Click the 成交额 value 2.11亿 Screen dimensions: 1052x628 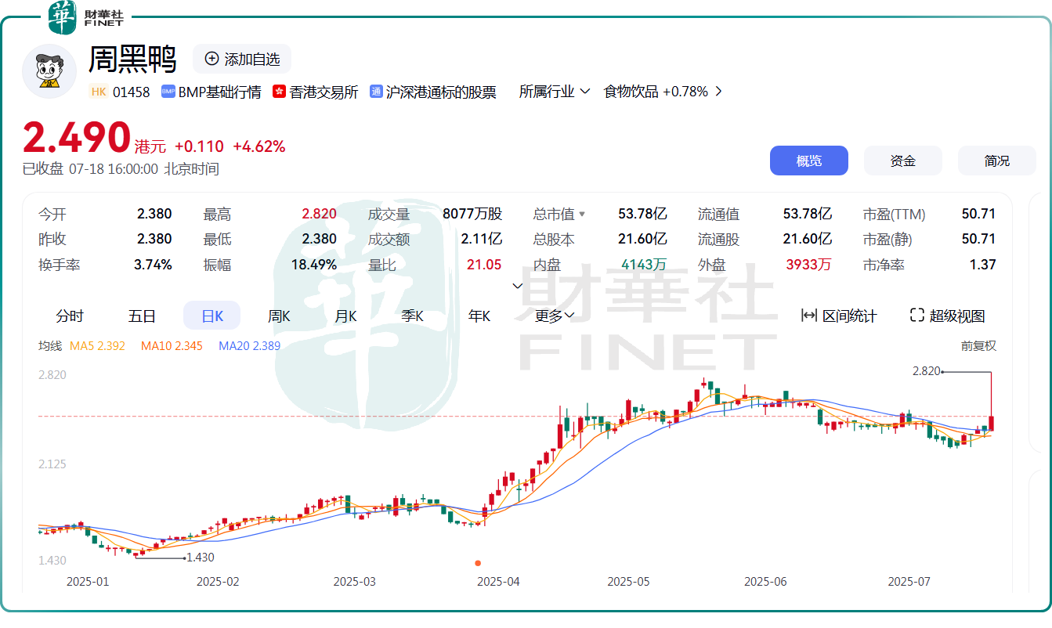pyautogui.click(x=481, y=239)
